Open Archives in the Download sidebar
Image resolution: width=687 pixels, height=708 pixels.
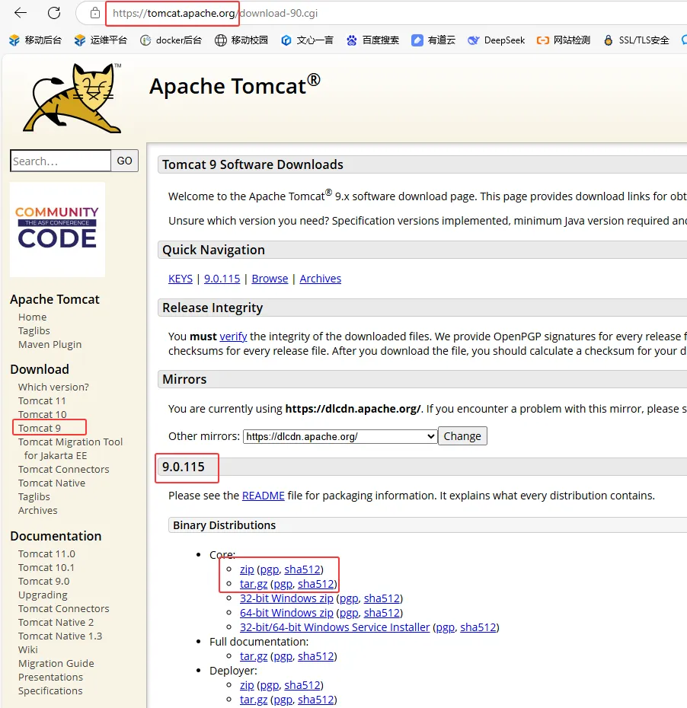tap(37, 510)
